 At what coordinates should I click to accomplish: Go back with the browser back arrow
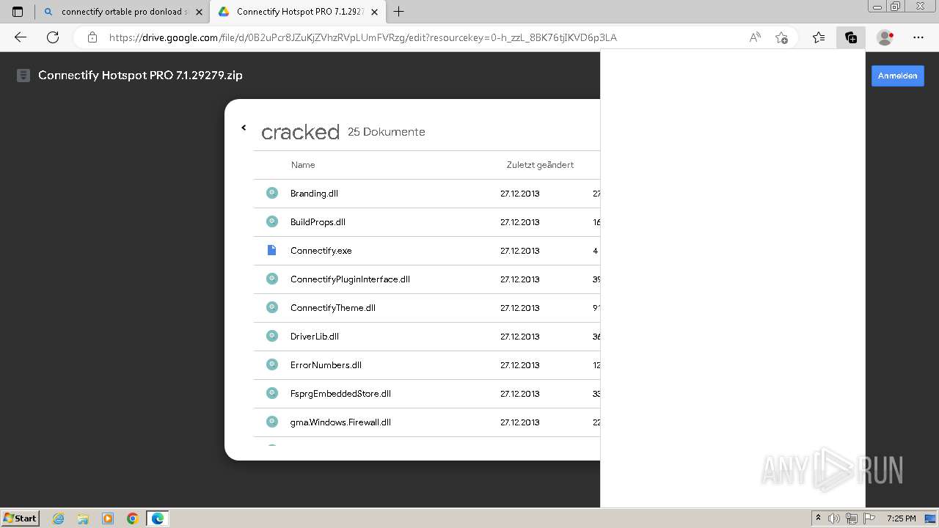[21, 37]
